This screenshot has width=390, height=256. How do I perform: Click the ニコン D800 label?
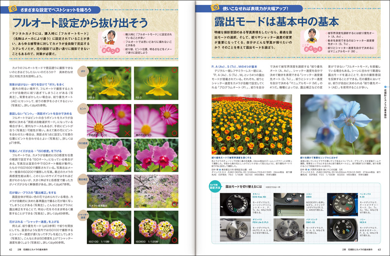(x=310, y=195)
